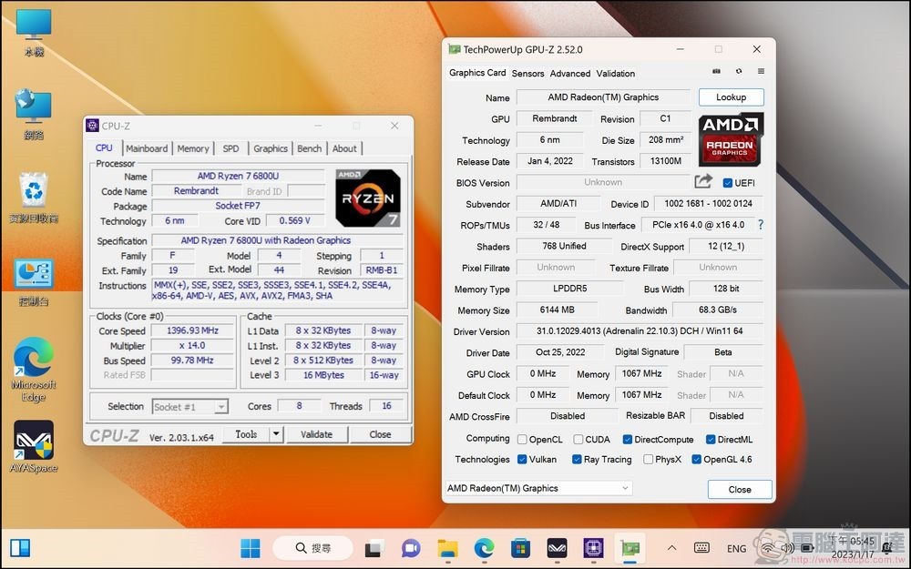Open the GPU selection dropdown in GPU-Z
The height and width of the screenshot is (569, 911).
pyautogui.click(x=538, y=488)
